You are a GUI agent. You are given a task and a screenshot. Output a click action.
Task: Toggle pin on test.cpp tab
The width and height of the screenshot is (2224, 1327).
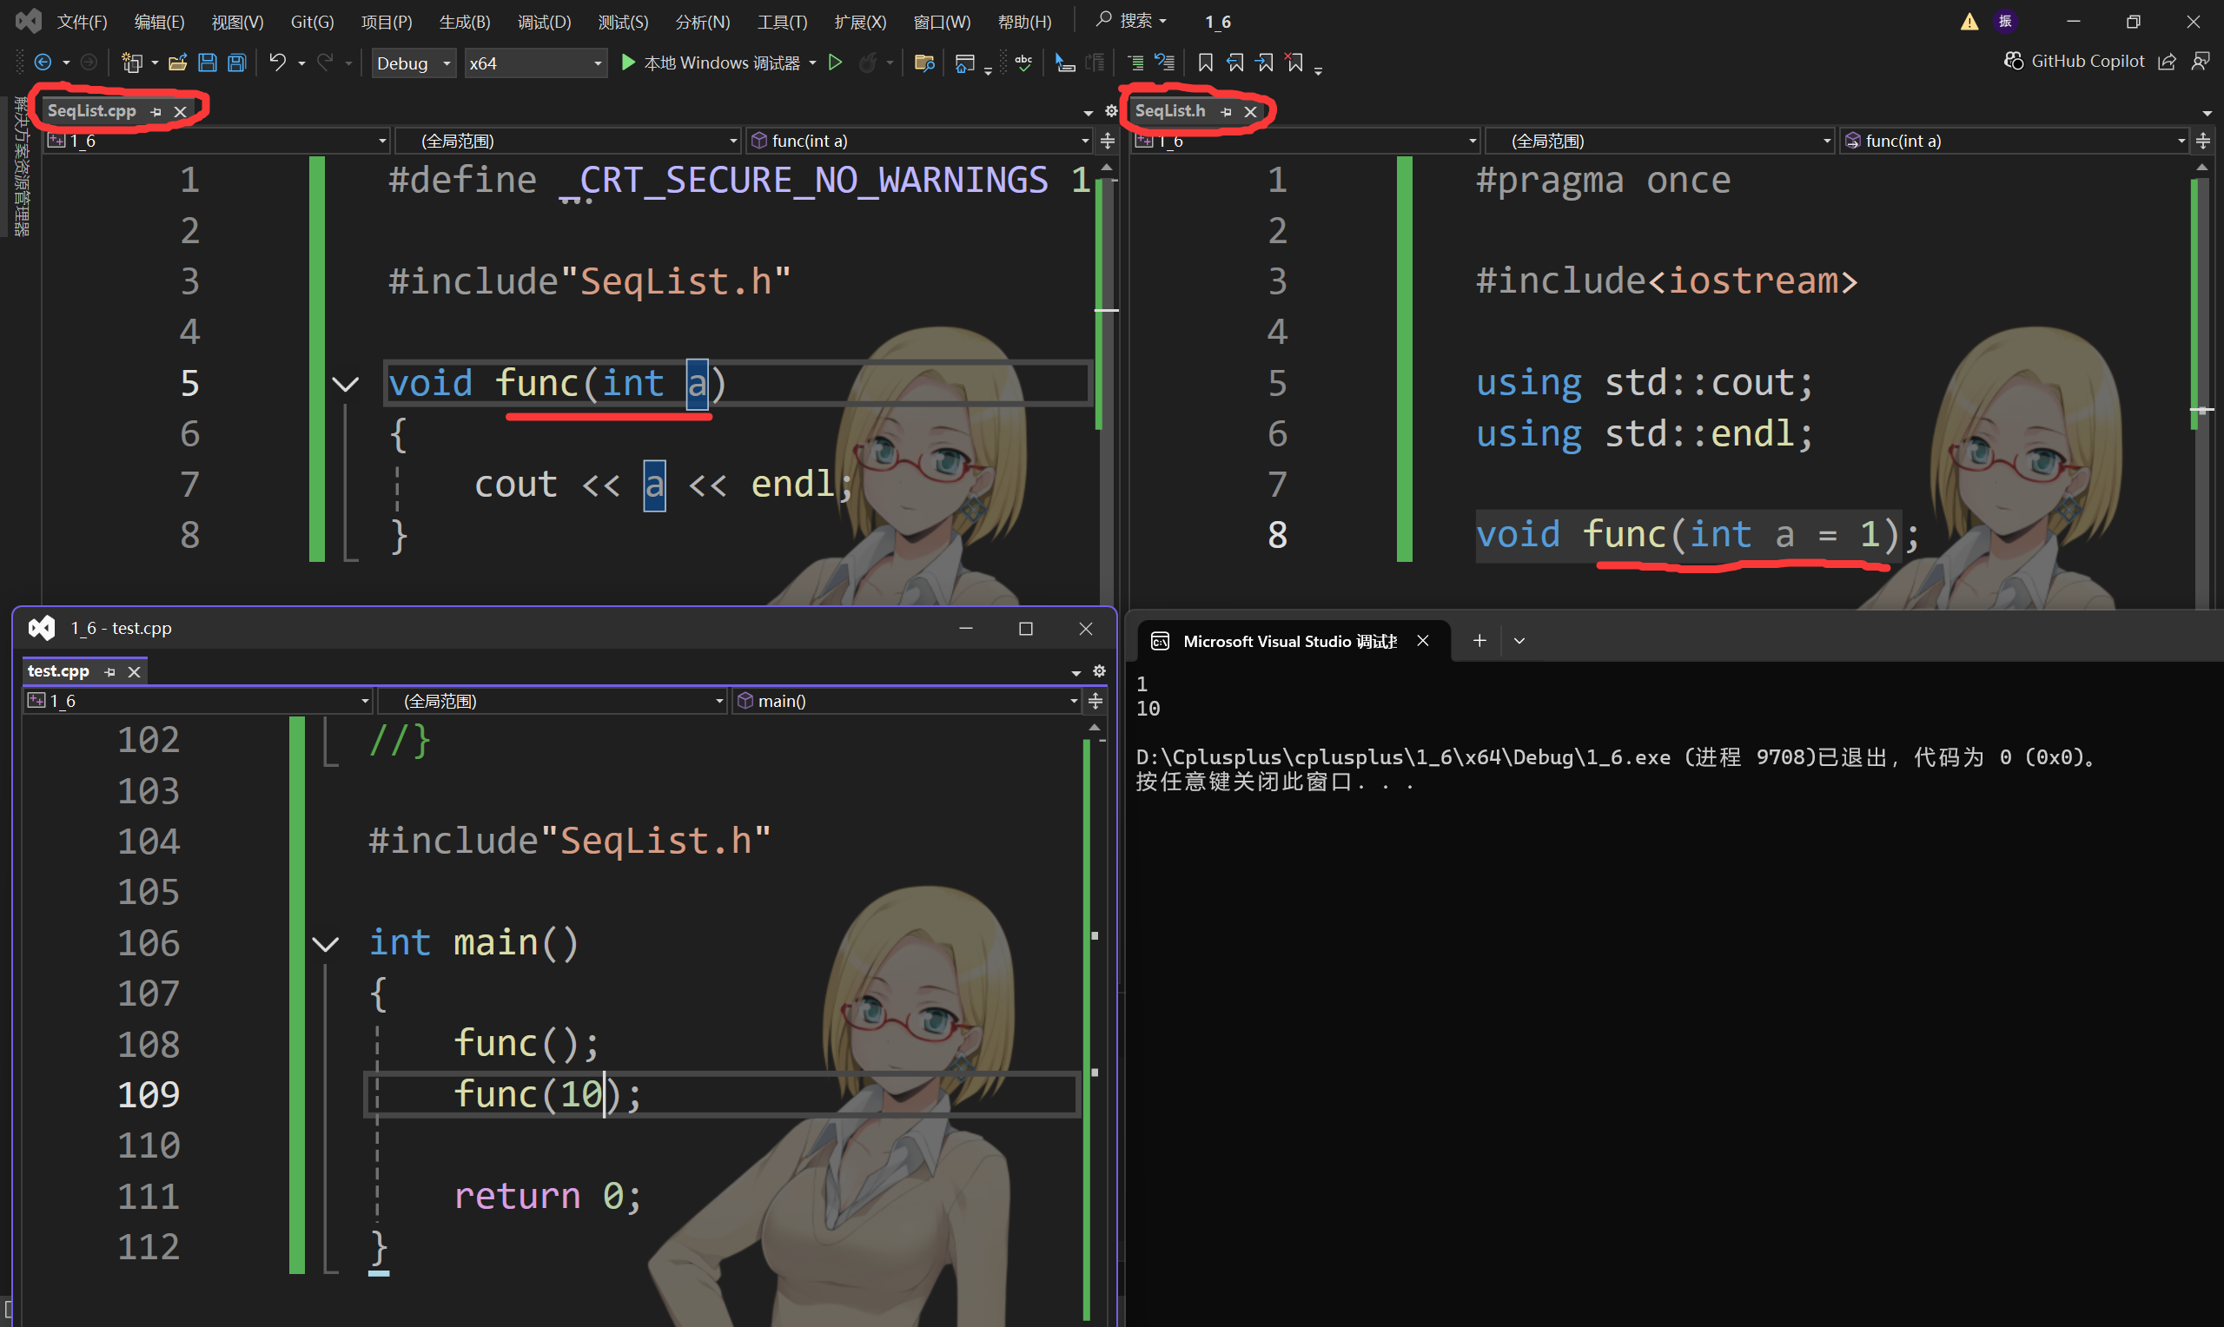click(110, 671)
